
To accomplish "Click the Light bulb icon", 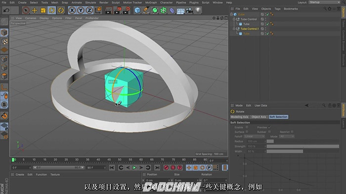I will [198, 10].
